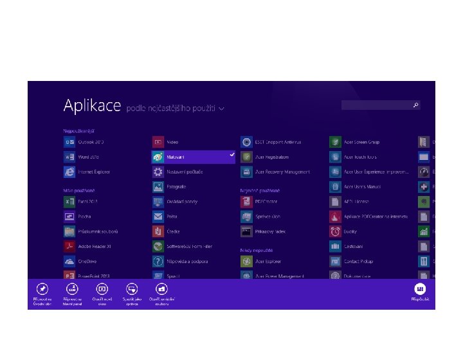Launch Word 2013 from the apps list
The image size is (463, 347).
[x=69, y=157]
